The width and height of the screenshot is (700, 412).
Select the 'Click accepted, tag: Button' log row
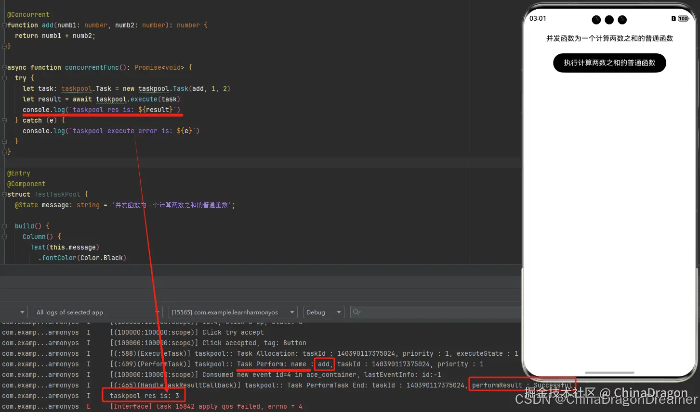click(x=260, y=343)
